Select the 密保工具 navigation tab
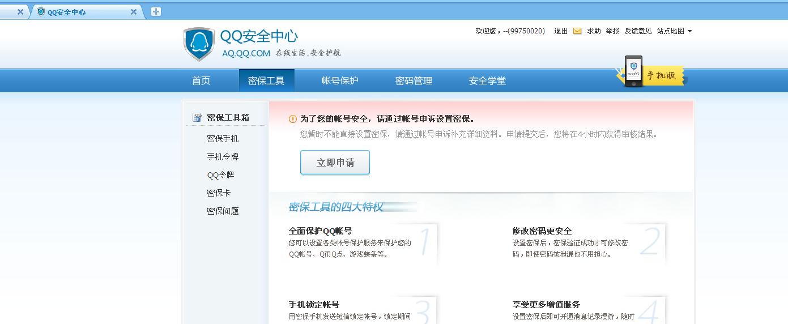Screen dimensions: 788x324 [266, 80]
